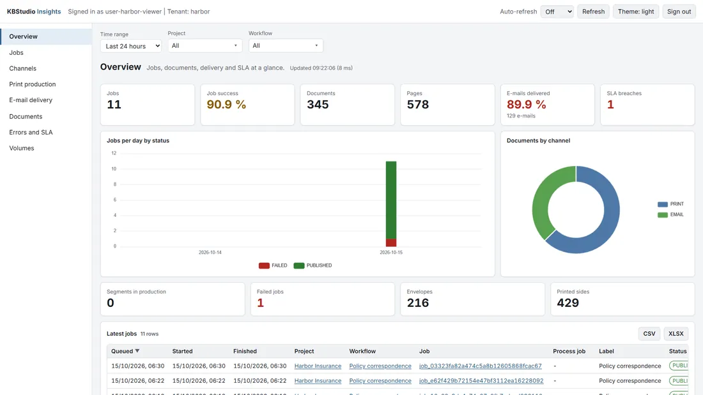Open the Auto-refresh dropdown
This screenshot has height=395, width=703.
click(x=557, y=11)
